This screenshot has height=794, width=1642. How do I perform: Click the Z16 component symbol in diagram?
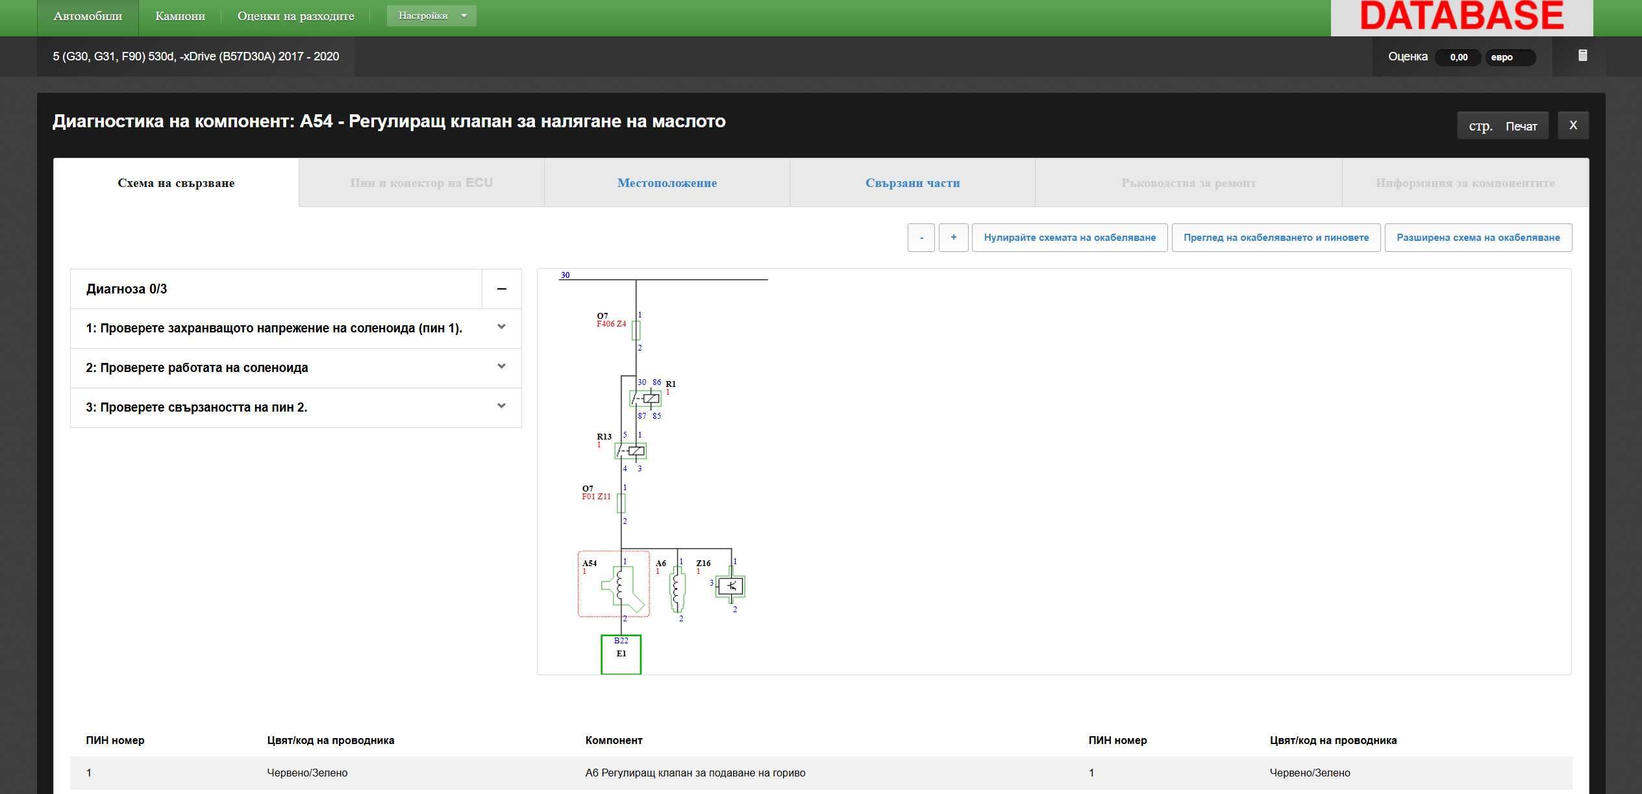click(731, 586)
